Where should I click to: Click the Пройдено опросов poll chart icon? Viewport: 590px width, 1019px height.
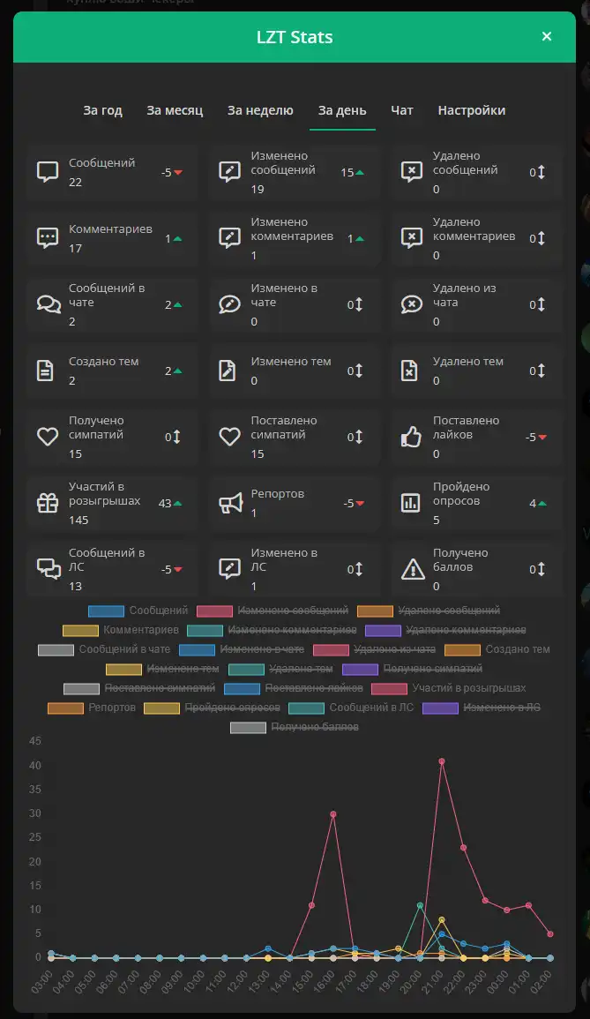(411, 503)
